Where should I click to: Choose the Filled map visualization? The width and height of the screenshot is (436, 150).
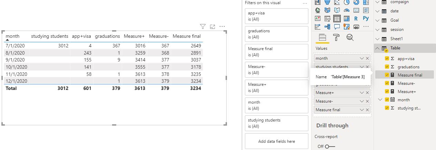(x=327, y=10)
